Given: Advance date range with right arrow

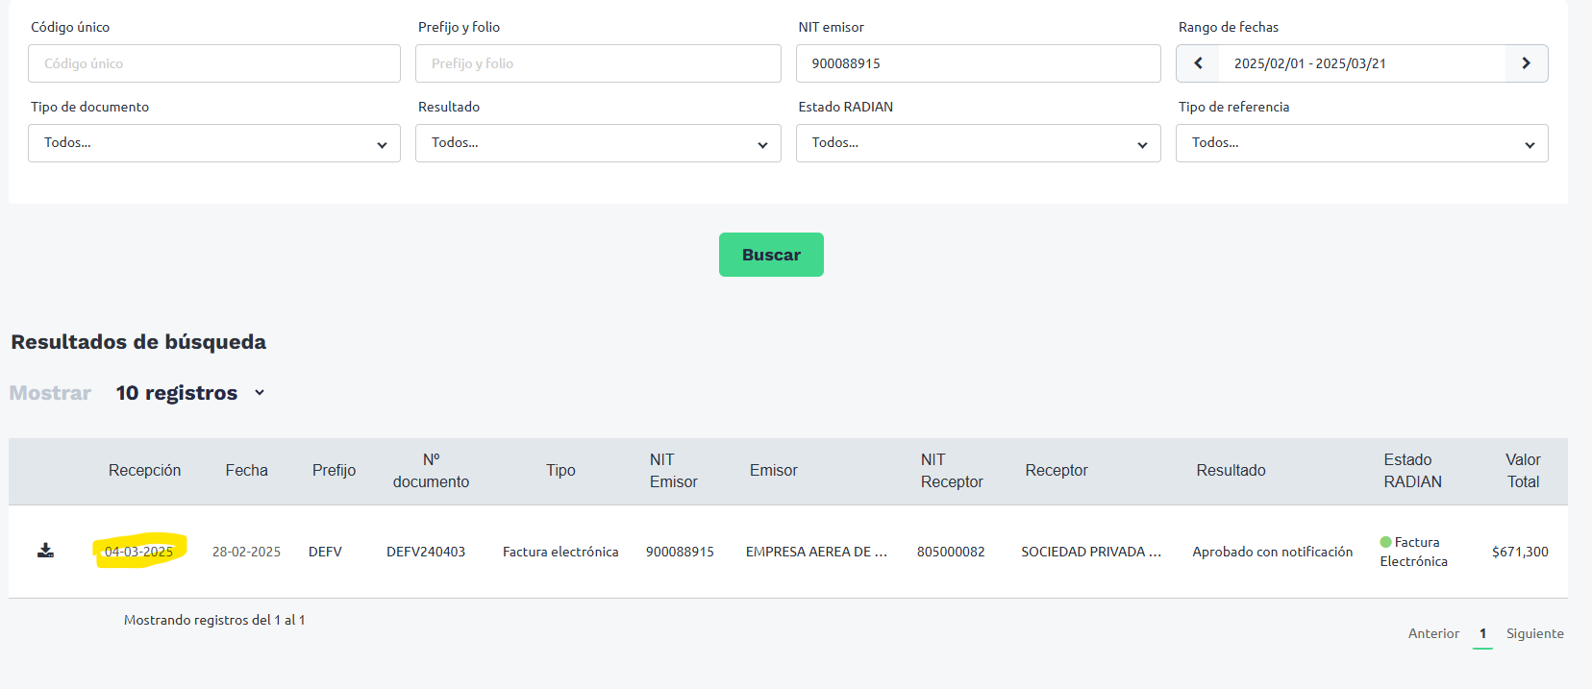Looking at the screenshot, I should (1526, 63).
